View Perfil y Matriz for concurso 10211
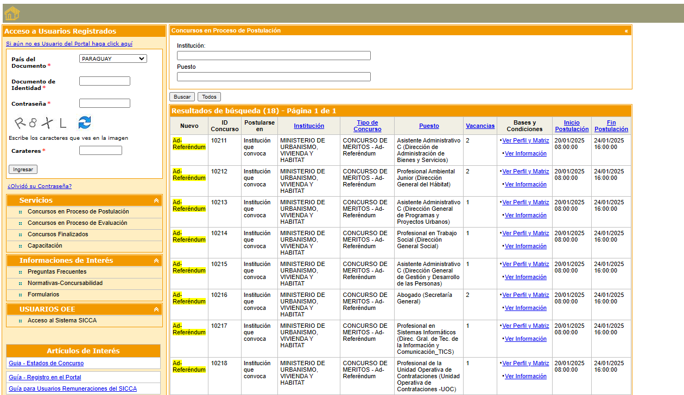Image resolution: width=684 pixels, height=395 pixels. point(525,140)
